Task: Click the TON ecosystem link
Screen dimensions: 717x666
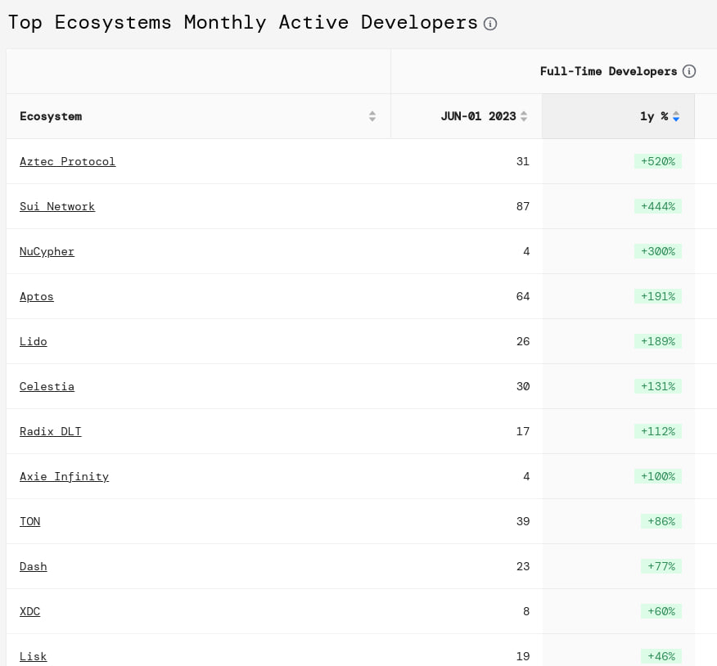Action: pos(30,521)
